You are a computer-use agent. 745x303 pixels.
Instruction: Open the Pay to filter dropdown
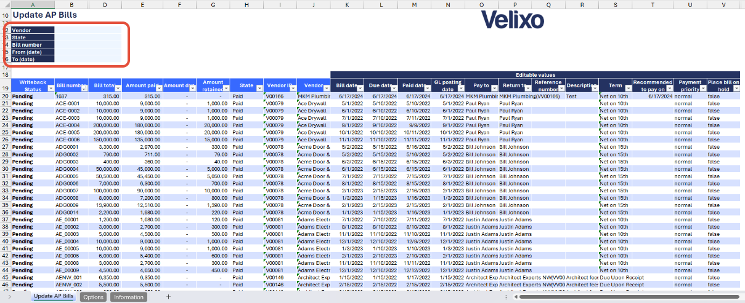pyautogui.click(x=494, y=89)
